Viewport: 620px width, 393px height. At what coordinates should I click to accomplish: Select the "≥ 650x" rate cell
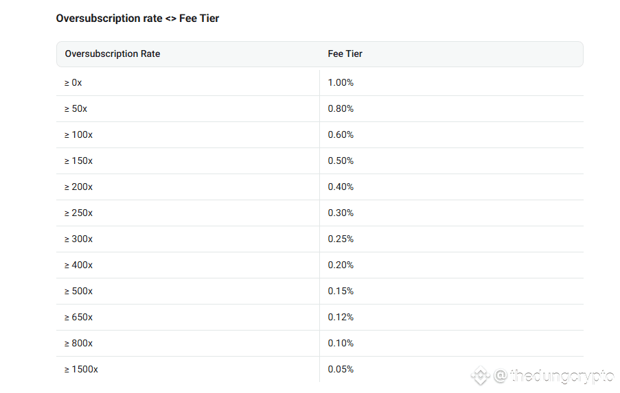point(79,317)
